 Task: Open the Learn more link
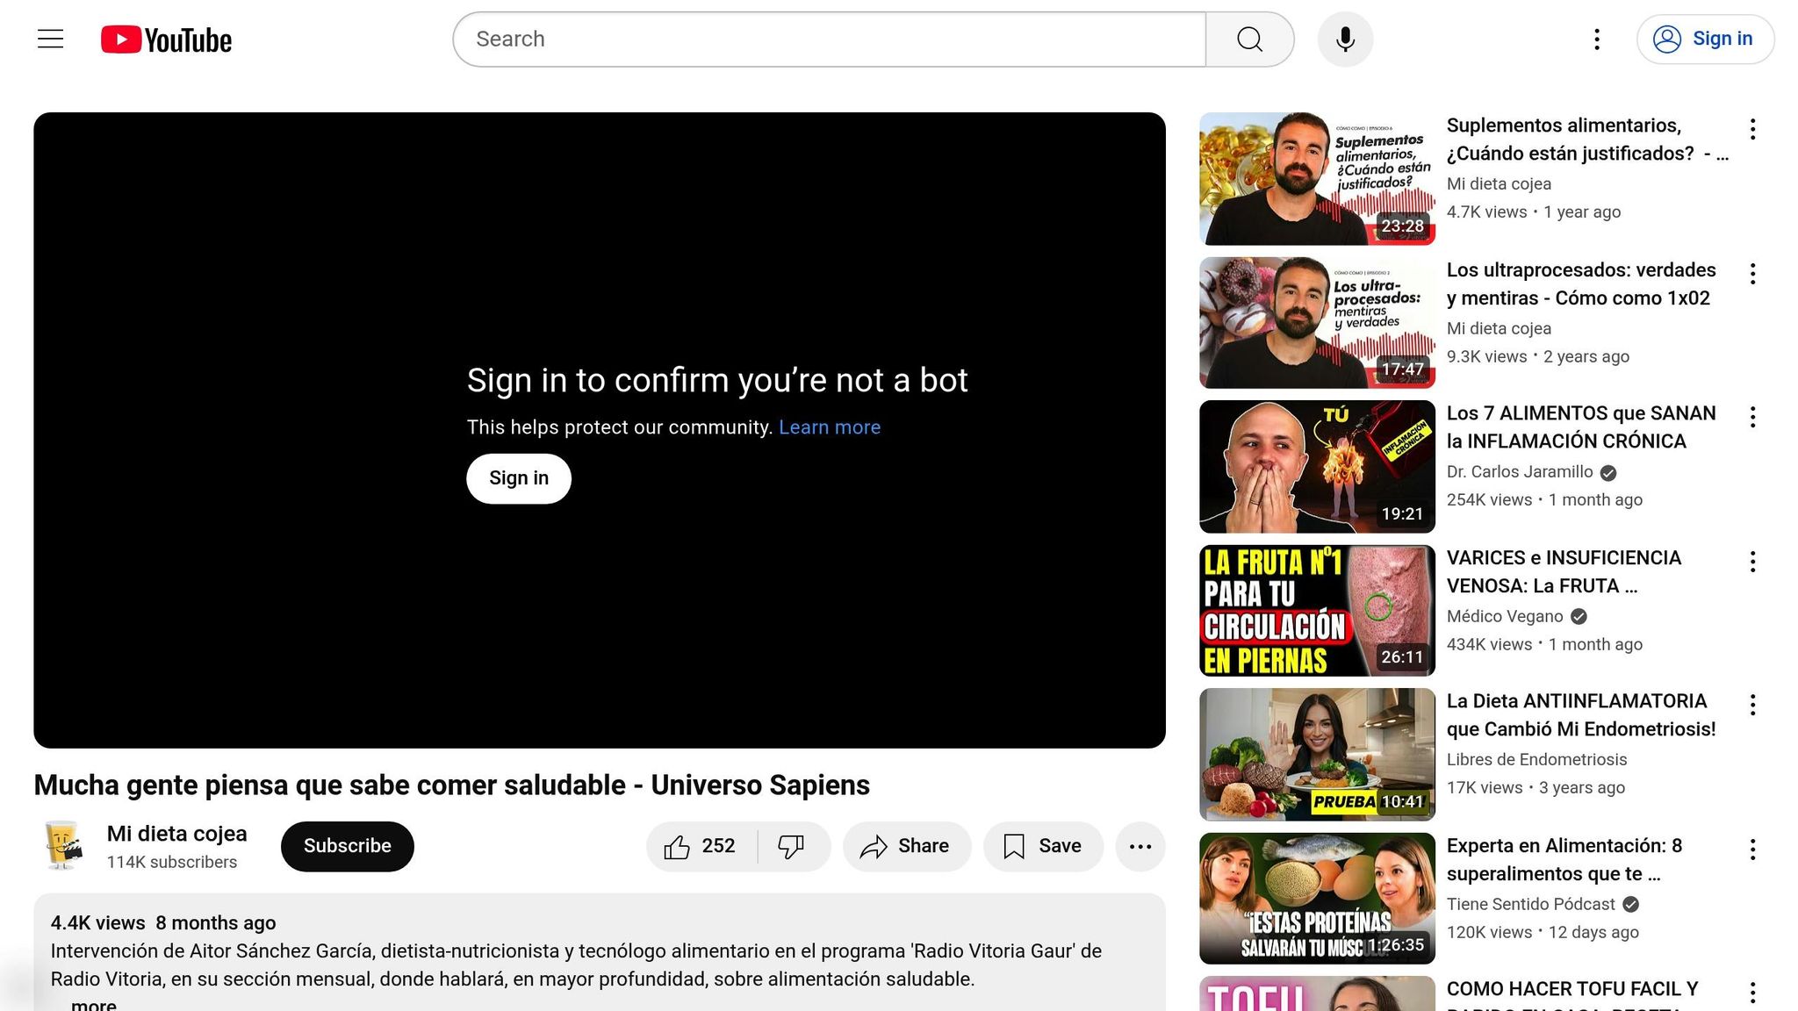[x=830, y=427]
